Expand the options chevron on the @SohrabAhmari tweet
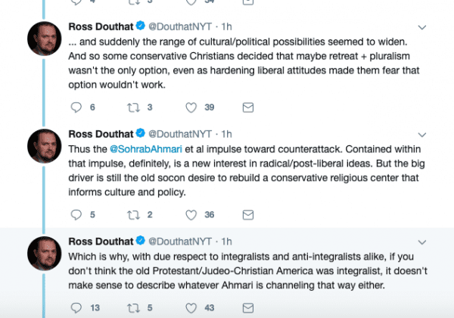 click(422, 133)
